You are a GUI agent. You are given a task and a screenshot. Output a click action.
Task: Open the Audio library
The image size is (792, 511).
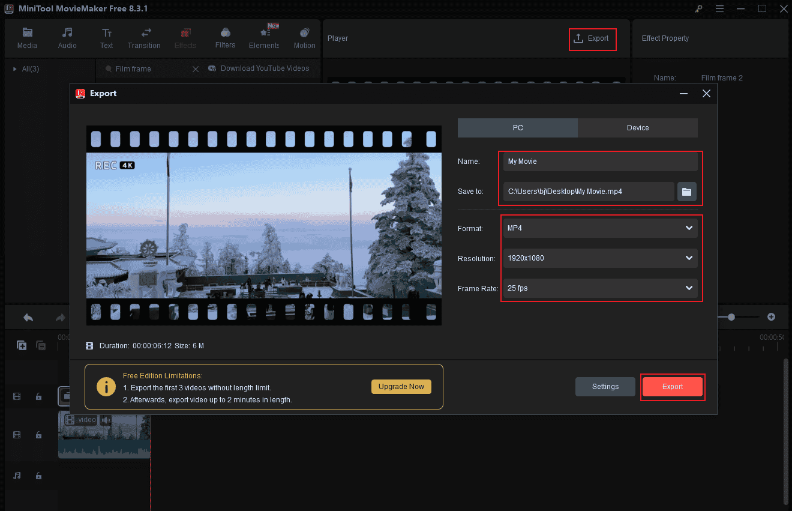67,37
